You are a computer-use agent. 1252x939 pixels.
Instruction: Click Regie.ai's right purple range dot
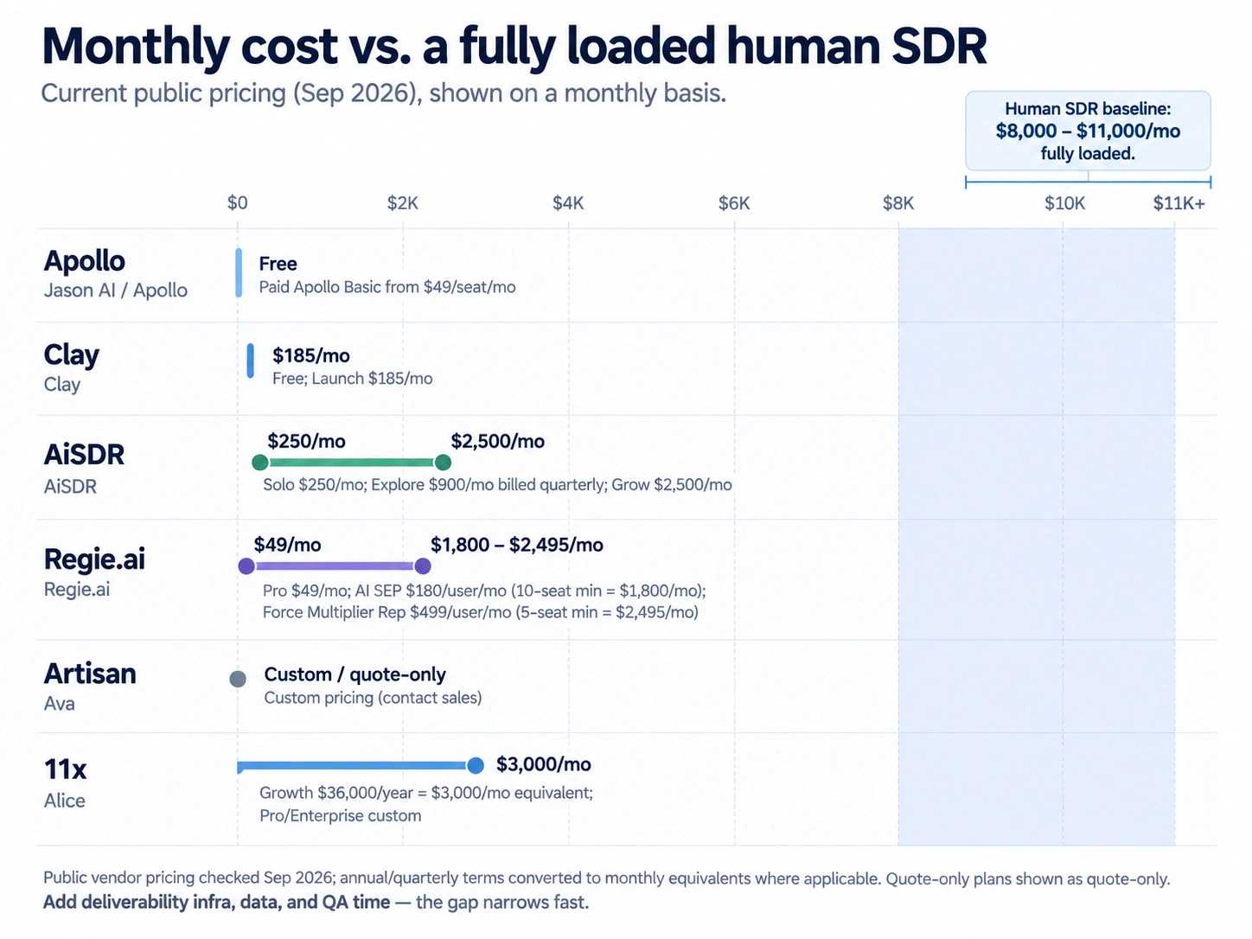[x=423, y=566]
